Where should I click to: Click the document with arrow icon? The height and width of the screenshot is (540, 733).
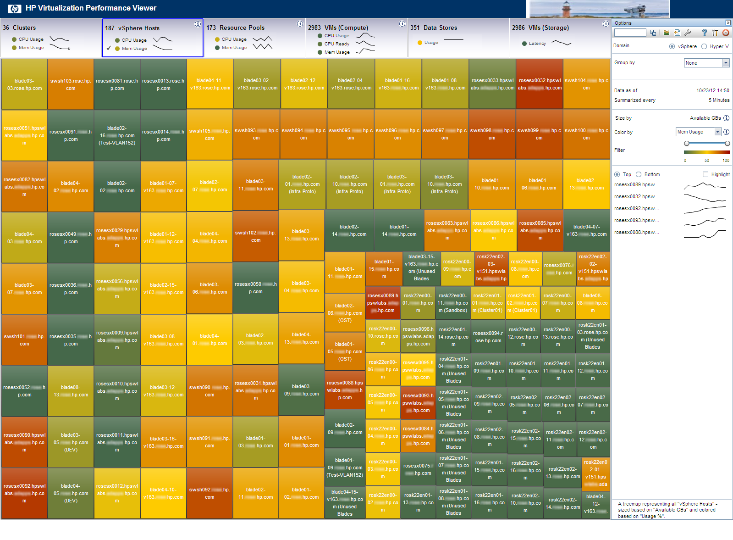point(677,33)
